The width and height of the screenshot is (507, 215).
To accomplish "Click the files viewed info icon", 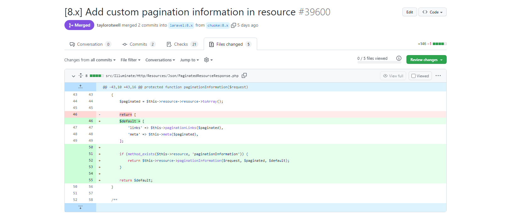I will 399,58.
